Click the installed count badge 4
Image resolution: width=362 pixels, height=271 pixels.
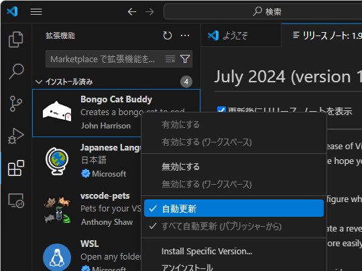coord(186,82)
